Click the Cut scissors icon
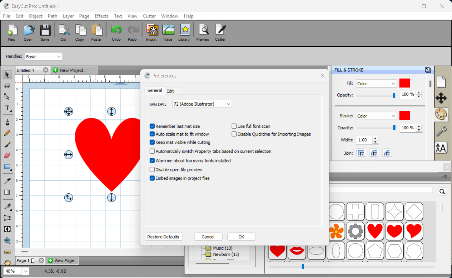The image size is (452, 278). [x=64, y=33]
